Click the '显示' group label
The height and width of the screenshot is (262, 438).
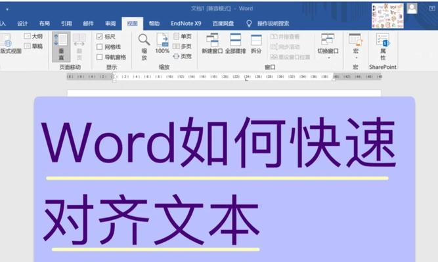click(x=112, y=67)
